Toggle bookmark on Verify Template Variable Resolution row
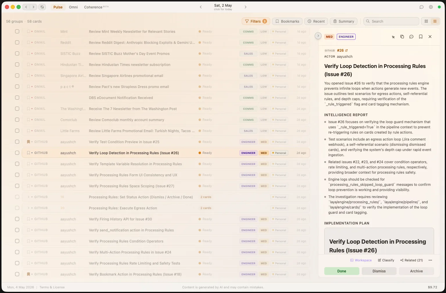Image resolution: width=446 pixels, height=293 pixels. click(x=28, y=164)
